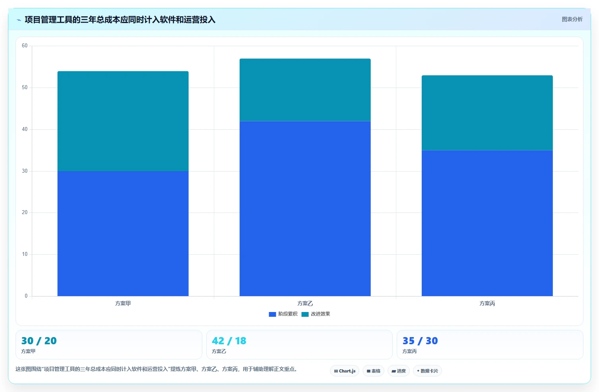Click the y-axis value 60
This screenshot has width=599, height=392.
[x=25, y=46]
